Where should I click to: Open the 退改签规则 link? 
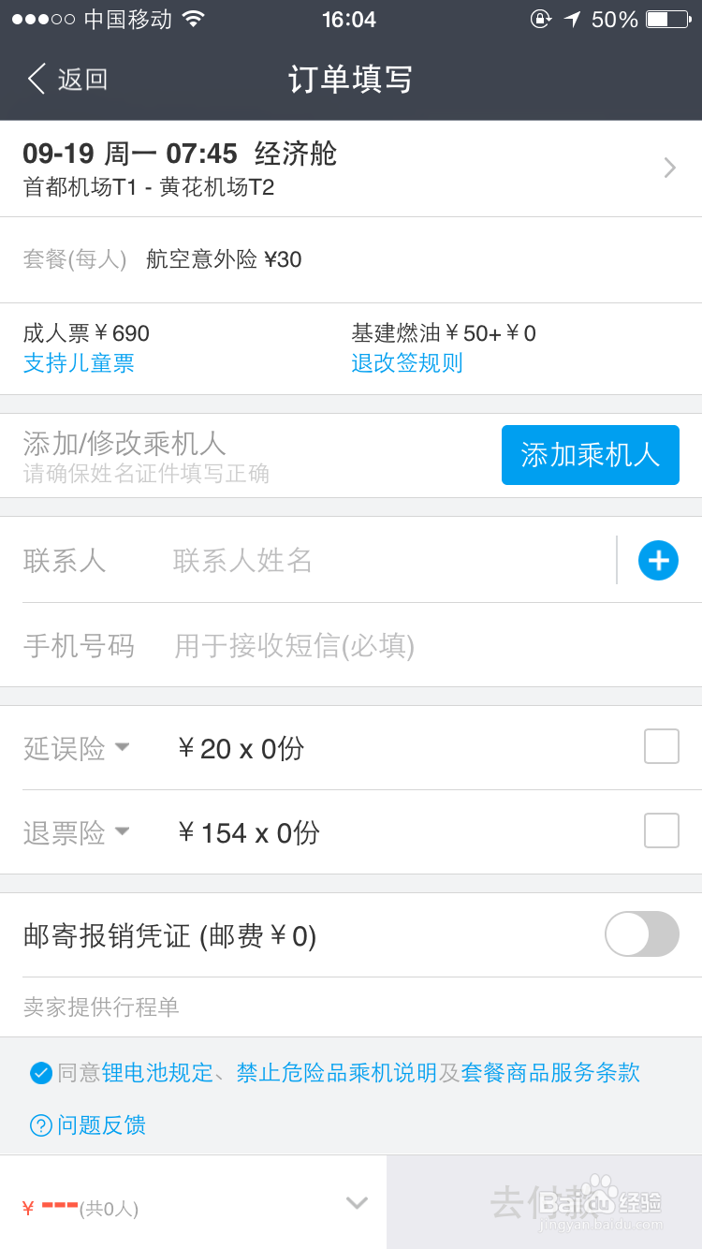click(407, 363)
